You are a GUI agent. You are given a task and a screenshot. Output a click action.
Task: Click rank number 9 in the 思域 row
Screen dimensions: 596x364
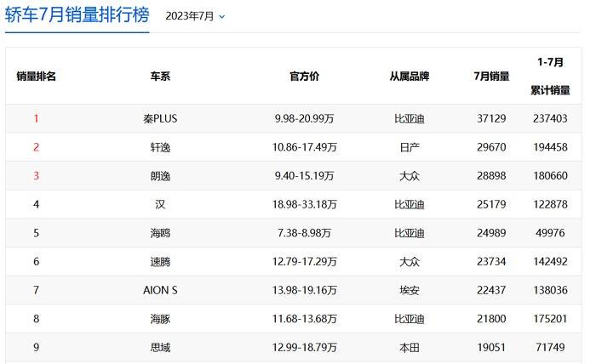coord(36,347)
